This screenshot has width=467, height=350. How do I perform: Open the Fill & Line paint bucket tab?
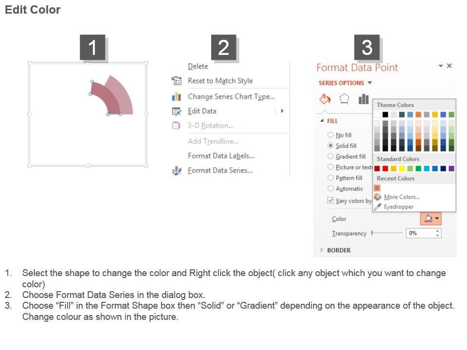click(325, 99)
